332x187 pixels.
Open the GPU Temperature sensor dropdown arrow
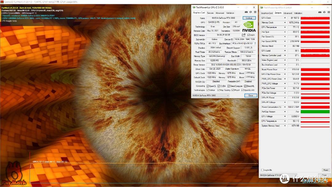[285, 27]
